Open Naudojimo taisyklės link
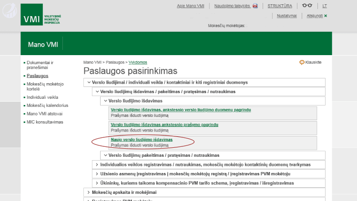 tap(232, 6)
